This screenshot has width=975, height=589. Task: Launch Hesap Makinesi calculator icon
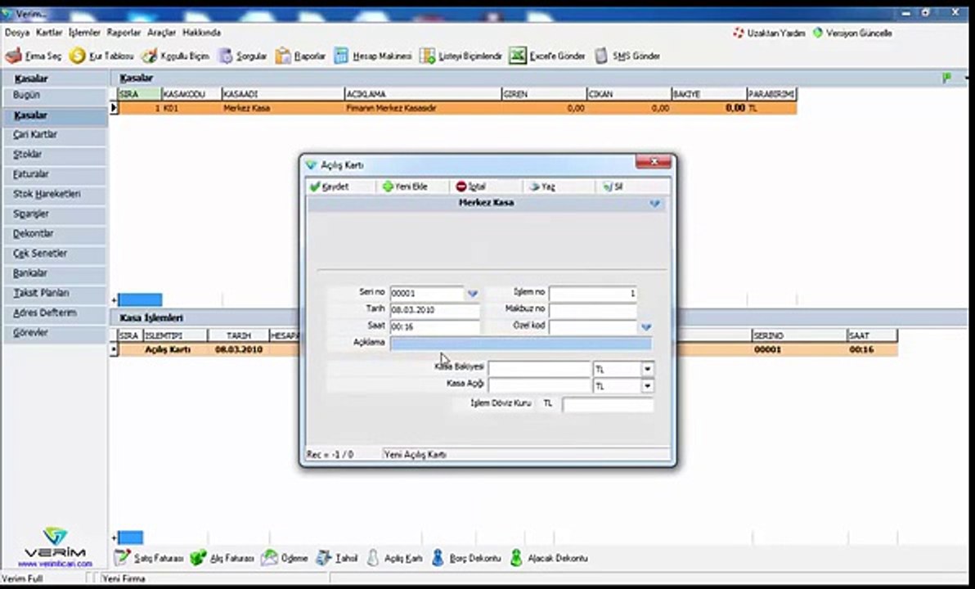341,56
